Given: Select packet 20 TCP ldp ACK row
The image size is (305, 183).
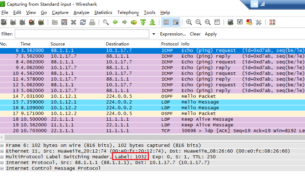Looking at the screenshot, I should tap(152, 131).
